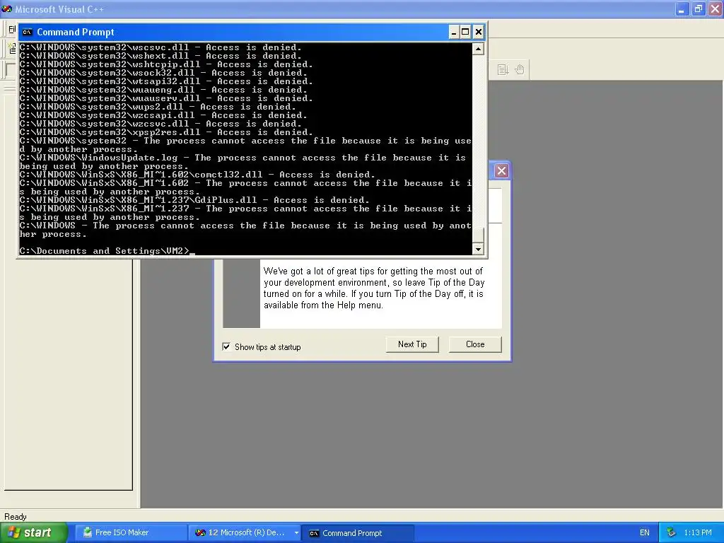Viewport: 724px width, 543px height.
Task: Click the Command Prompt scrollbar thumb
Action: [479, 235]
